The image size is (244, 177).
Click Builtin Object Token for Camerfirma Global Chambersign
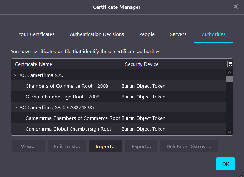pos(143,129)
